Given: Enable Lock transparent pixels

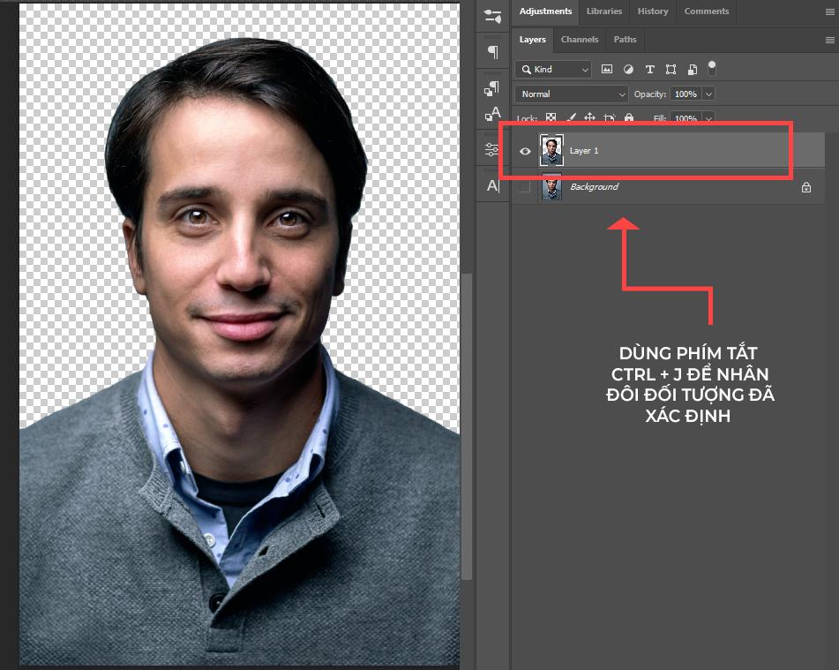Looking at the screenshot, I should click(551, 117).
